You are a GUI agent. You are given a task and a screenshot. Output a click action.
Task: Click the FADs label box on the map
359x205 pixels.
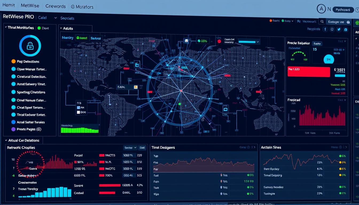(128, 87)
